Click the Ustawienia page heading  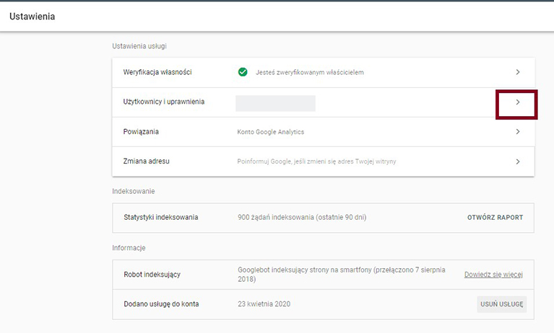coord(33,16)
